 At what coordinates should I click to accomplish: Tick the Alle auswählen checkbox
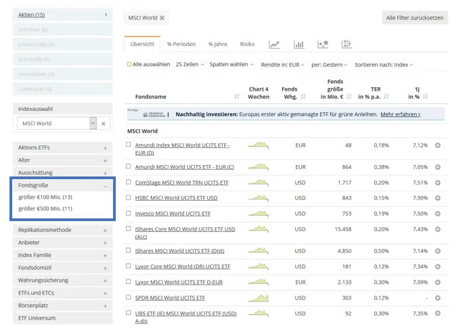click(129, 64)
